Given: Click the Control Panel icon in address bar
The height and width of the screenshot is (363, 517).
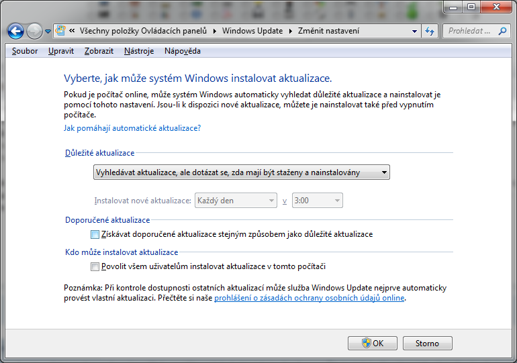Looking at the screenshot, I should (x=60, y=31).
